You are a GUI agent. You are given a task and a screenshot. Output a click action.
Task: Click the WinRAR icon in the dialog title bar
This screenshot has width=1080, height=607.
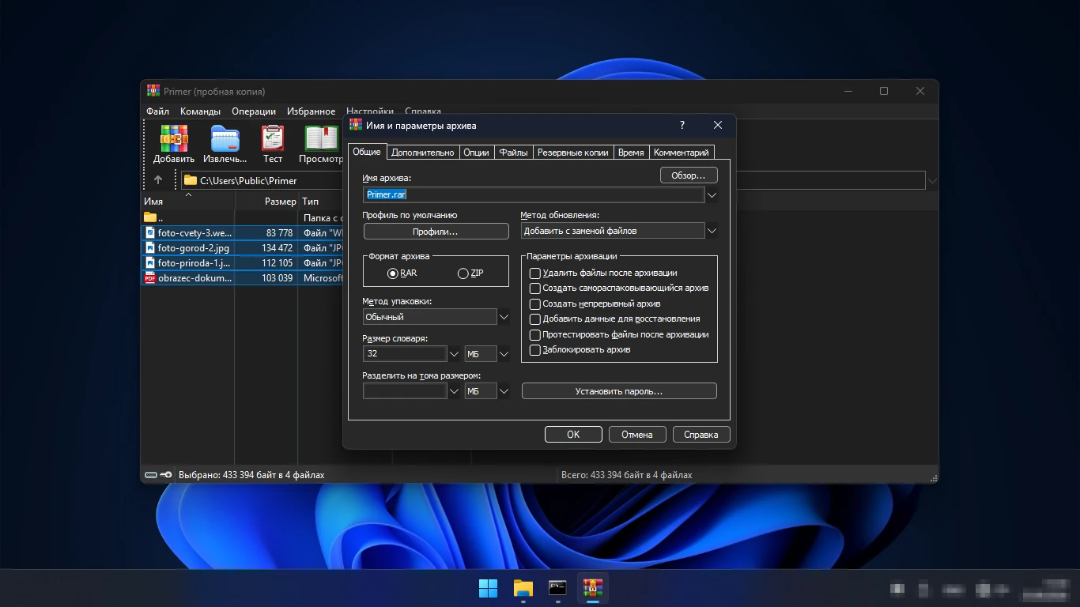tap(356, 125)
